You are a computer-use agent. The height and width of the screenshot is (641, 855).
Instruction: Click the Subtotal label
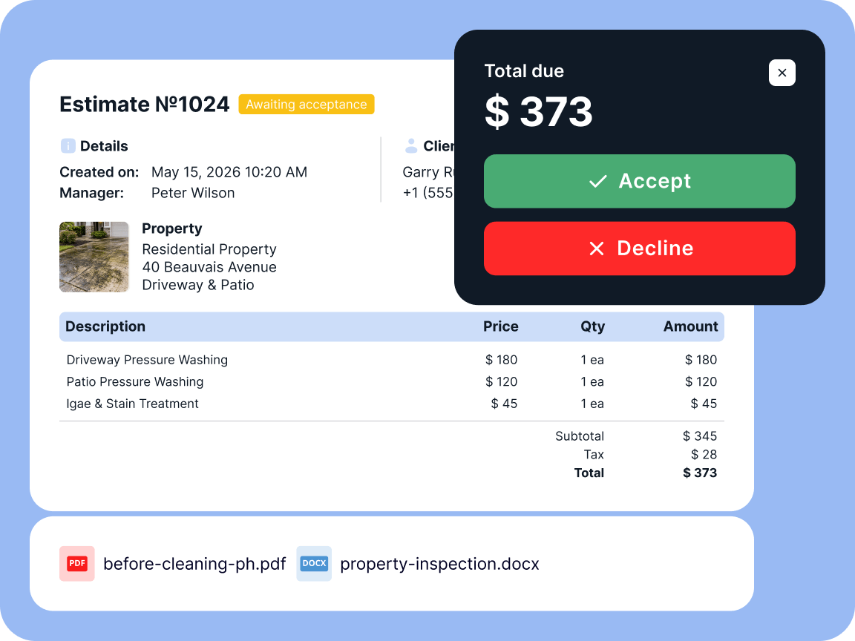coord(580,436)
